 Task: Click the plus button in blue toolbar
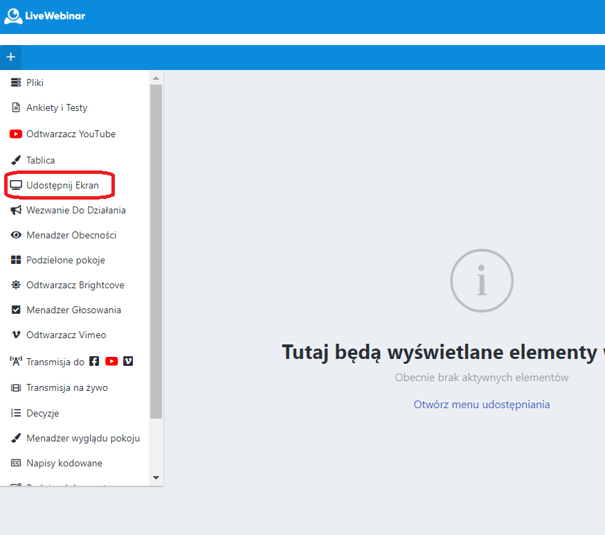[x=10, y=57]
